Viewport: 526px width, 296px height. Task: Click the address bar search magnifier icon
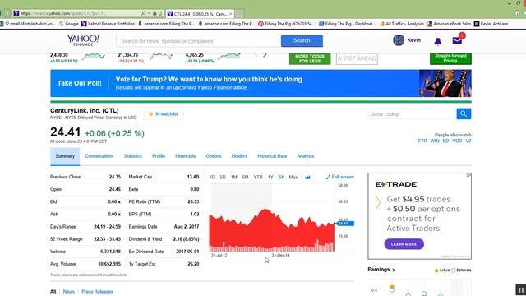[144, 13]
